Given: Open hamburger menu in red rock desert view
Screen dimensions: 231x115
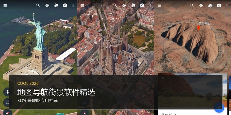Looking at the screenshot, I should [159, 6].
